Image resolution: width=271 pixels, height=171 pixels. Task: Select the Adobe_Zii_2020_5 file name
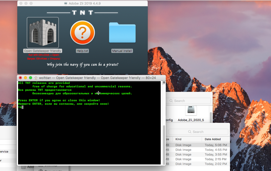pyautogui.click(x=191, y=120)
